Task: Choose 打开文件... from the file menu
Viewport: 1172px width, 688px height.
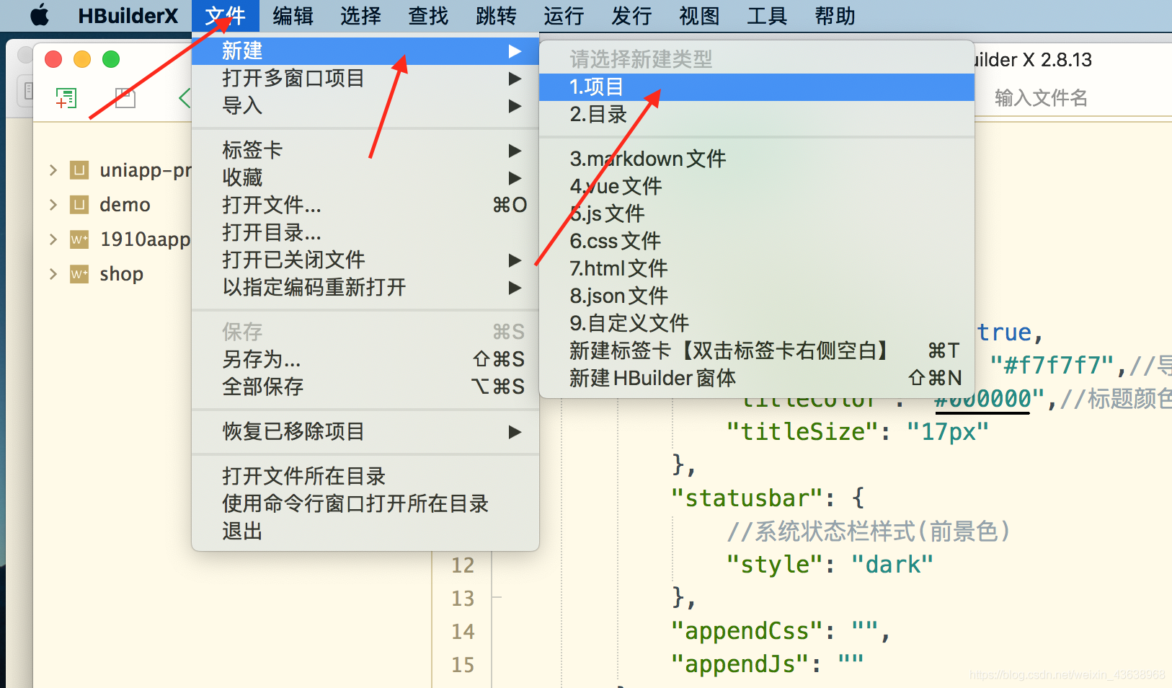Action: (365, 205)
